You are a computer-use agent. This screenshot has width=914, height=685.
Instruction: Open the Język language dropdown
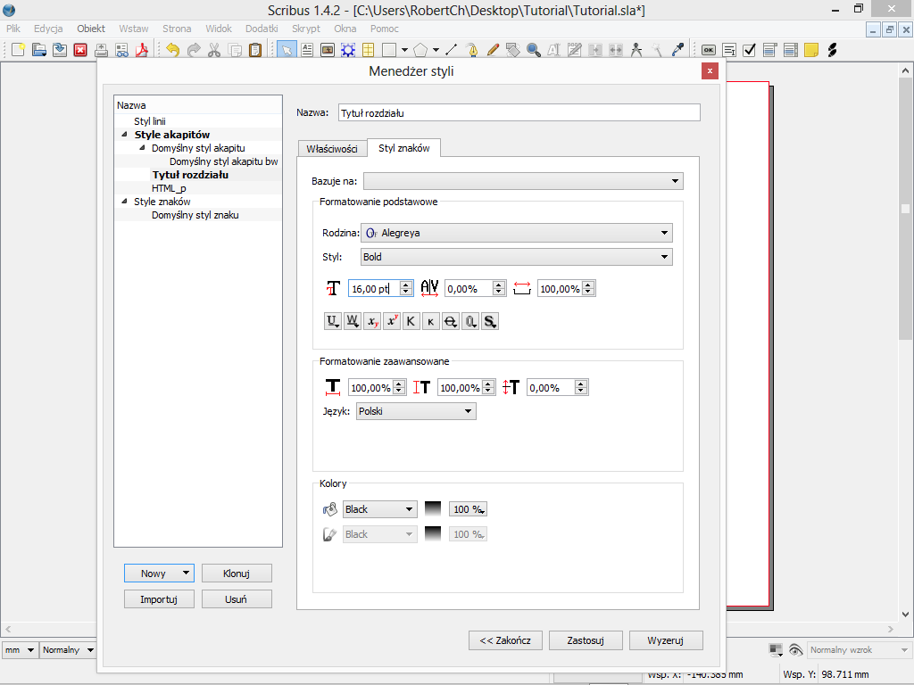[x=415, y=411]
